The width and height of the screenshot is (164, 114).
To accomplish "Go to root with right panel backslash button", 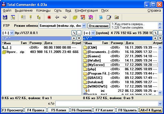I will [x=155, y=33].
